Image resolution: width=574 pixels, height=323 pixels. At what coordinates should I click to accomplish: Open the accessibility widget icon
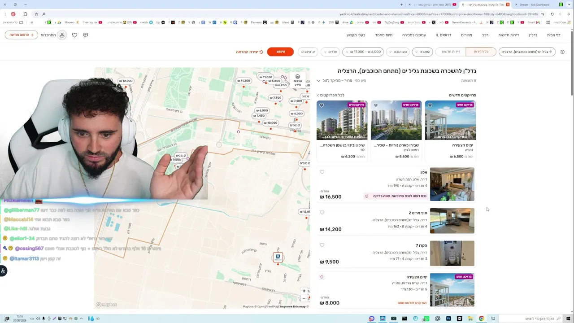[x=3, y=271]
